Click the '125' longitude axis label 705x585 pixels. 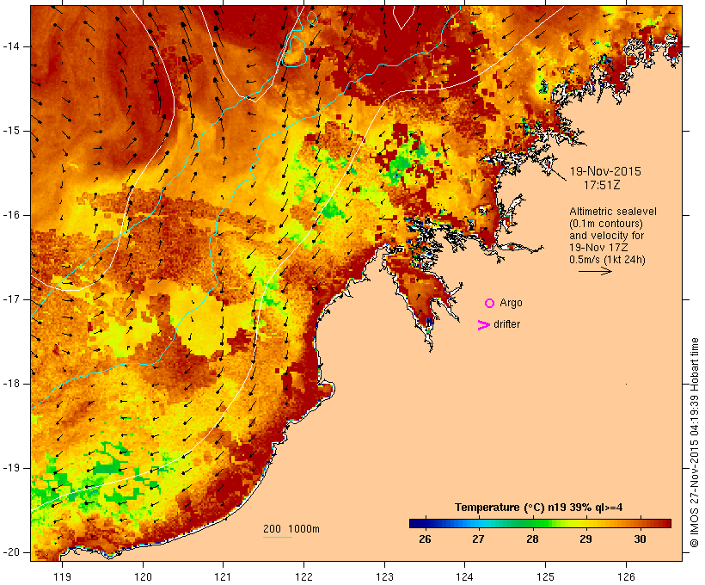545,577
